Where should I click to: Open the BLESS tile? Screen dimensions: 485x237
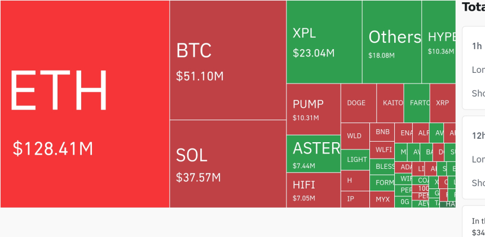click(x=382, y=166)
